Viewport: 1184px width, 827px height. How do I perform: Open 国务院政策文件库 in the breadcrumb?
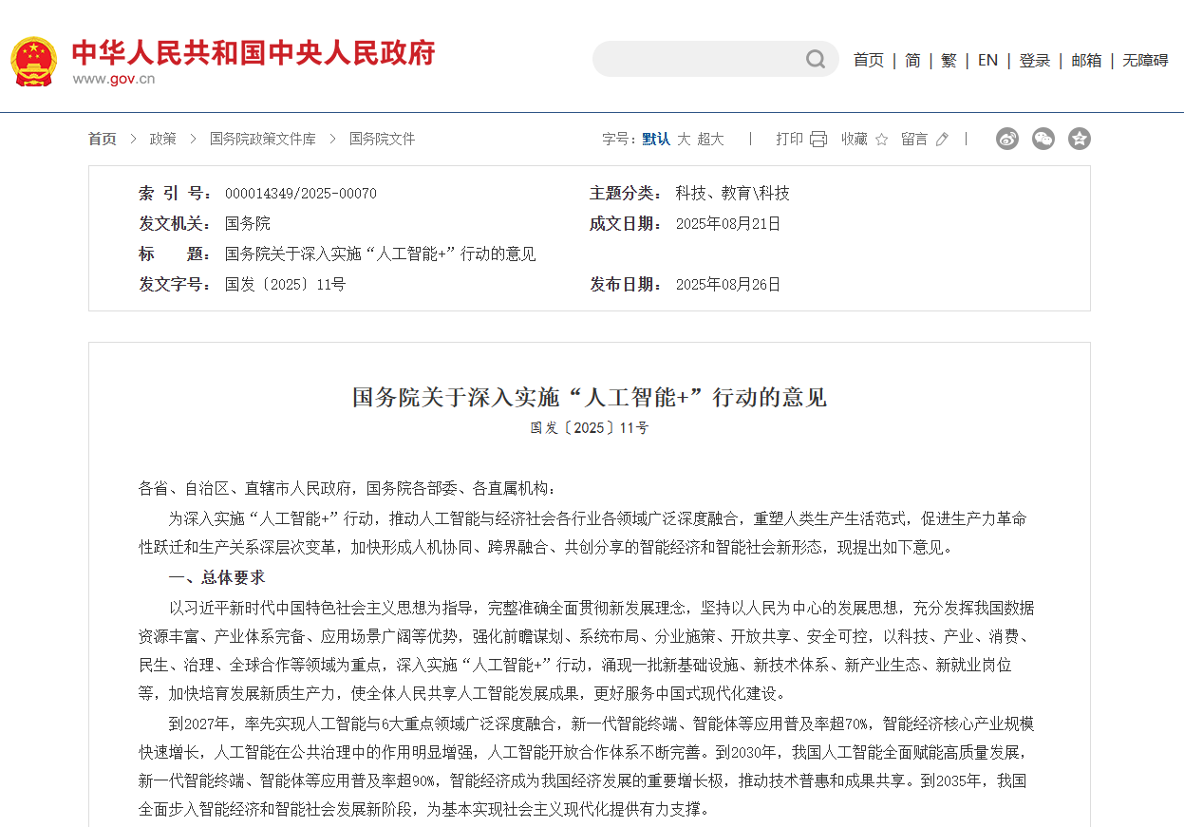263,139
